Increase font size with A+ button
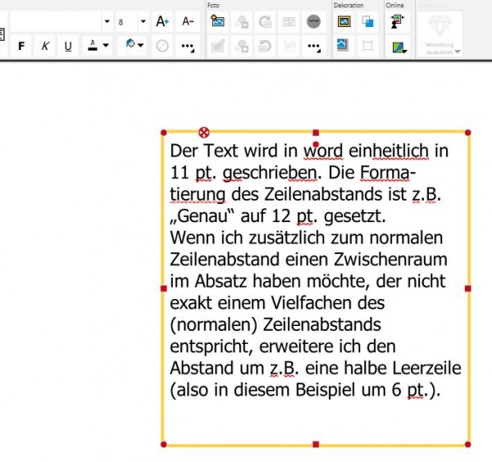 (162, 21)
